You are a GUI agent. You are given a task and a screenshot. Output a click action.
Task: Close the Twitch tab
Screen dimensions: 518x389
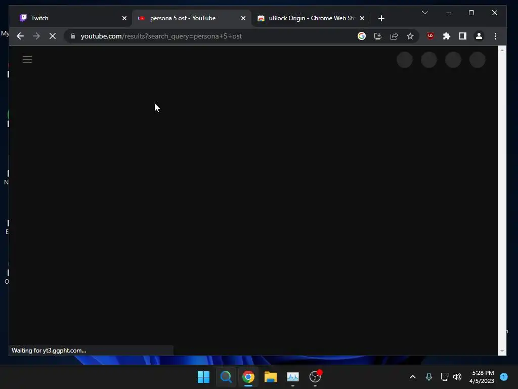point(124,18)
